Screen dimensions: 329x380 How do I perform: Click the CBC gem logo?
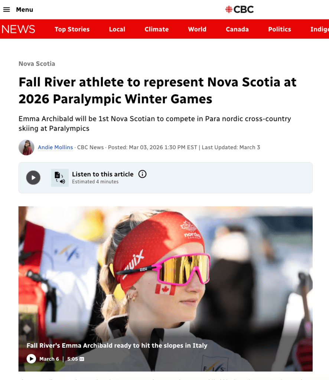pyautogui.click(x=229, y=9)
